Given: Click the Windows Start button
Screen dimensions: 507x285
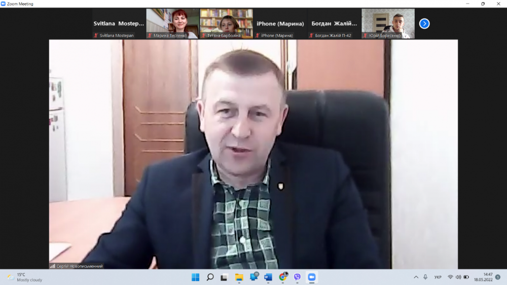Looking at the screenshot, I should (x=195, y=277).
